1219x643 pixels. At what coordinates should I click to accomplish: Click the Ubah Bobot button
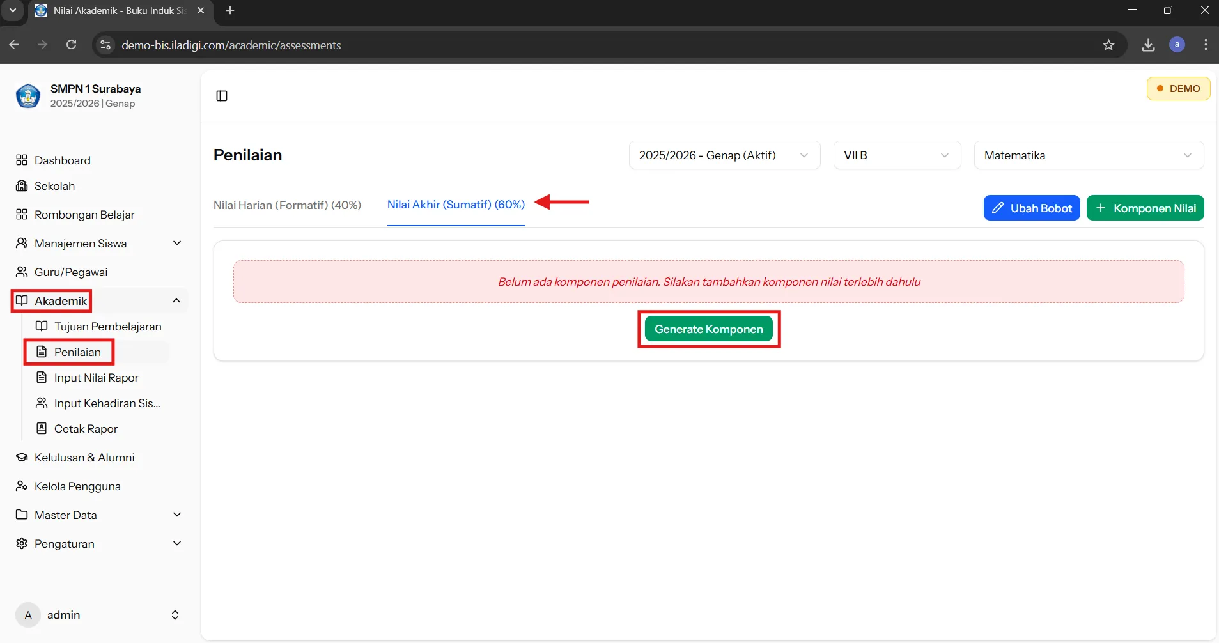[x=1032, y=208]
